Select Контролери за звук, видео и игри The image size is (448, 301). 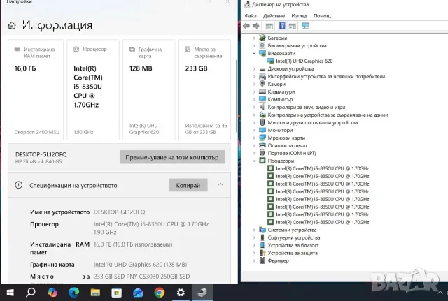click(307, 107)
